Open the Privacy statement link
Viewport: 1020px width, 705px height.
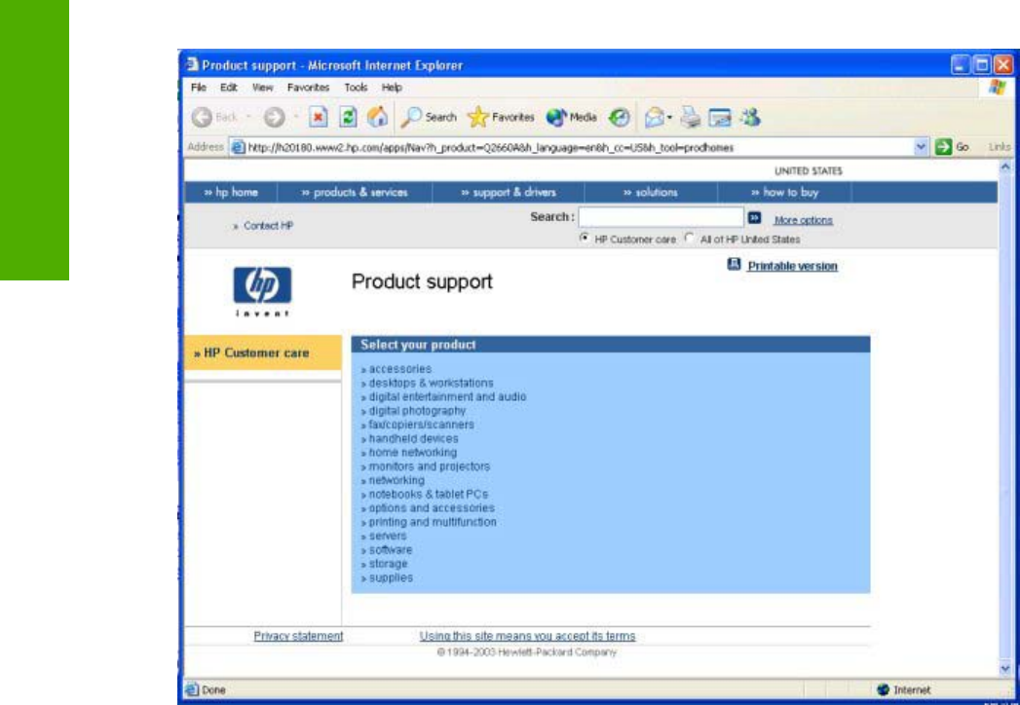click(298, 636)
